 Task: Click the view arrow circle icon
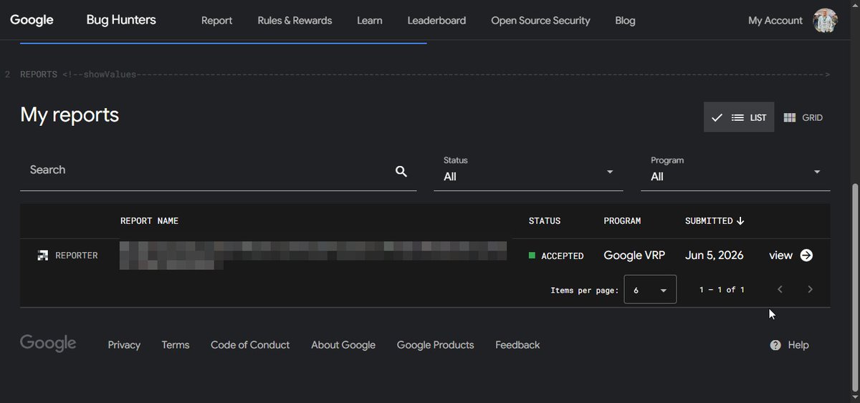click(806, 256)
